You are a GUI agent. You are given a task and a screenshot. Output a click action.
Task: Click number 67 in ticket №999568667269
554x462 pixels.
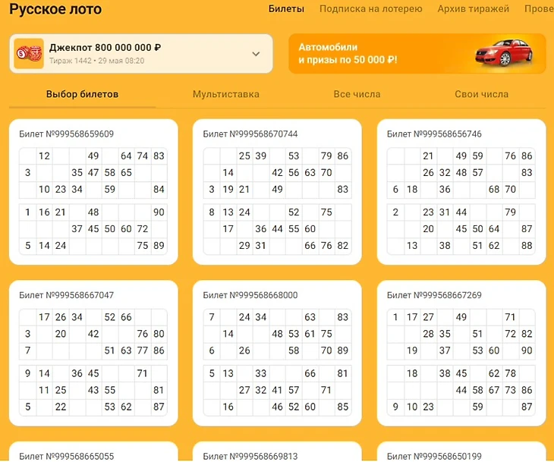coord(494,390)
